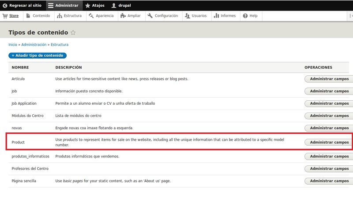Open the Informes menu
This screenshot has width=353, height=212.
(x=228, y=16)
